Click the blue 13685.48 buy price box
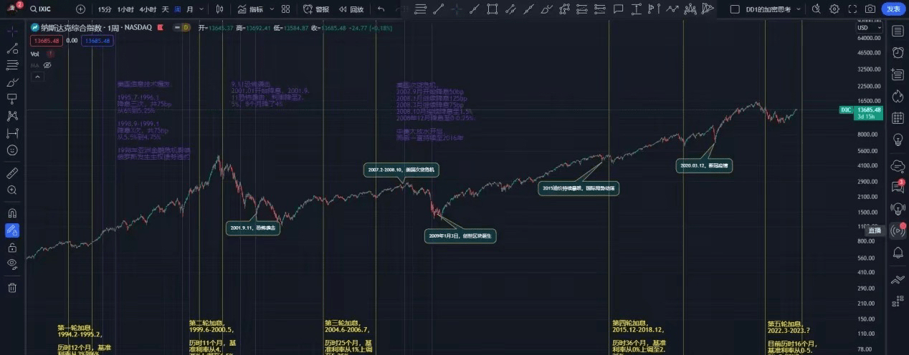Screen dimensions: 909x355 97,41
